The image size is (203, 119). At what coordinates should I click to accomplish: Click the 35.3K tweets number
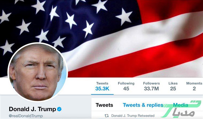pyautogui.click(x=102, y=89)
